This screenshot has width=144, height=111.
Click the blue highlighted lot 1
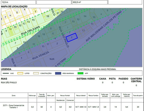72,38
